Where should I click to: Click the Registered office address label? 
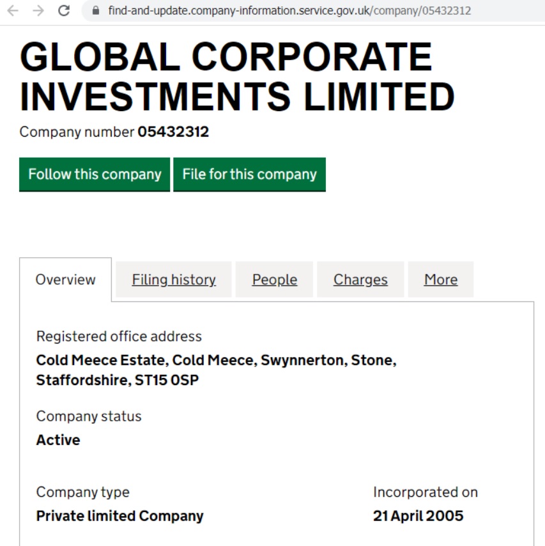[x=119, y=337]
